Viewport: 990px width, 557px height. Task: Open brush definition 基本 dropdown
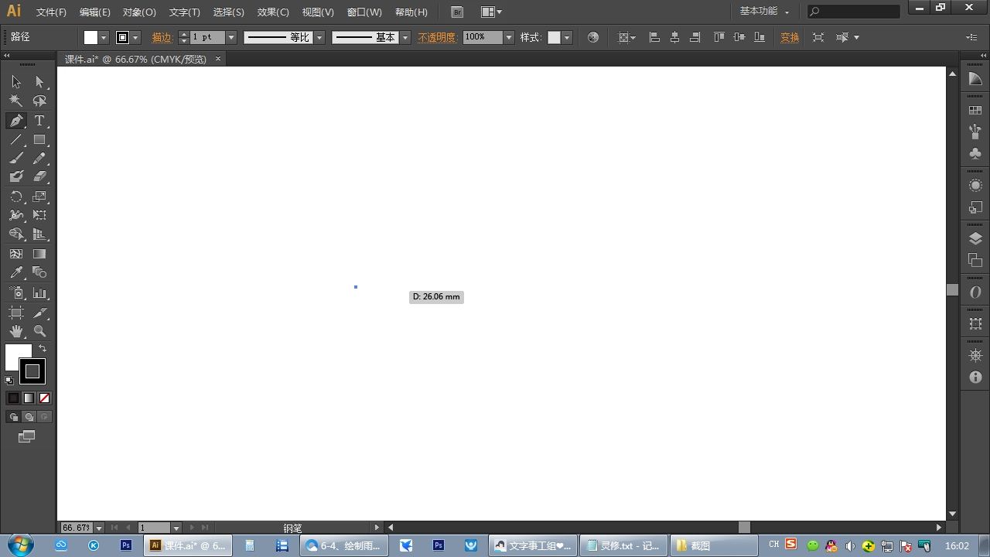coord(405,37)
